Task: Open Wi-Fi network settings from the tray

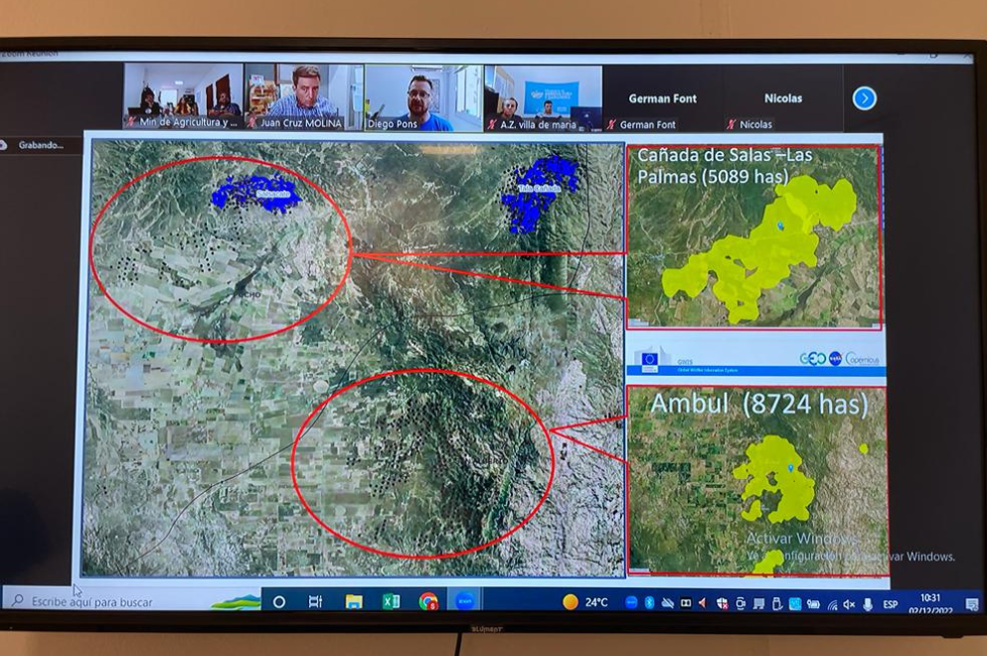Action: 832,605
